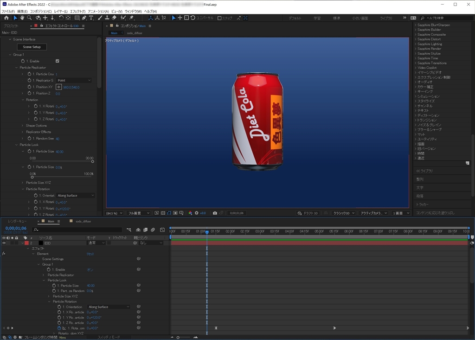Open the composition flowchart icon in timeline

point(128,230)
